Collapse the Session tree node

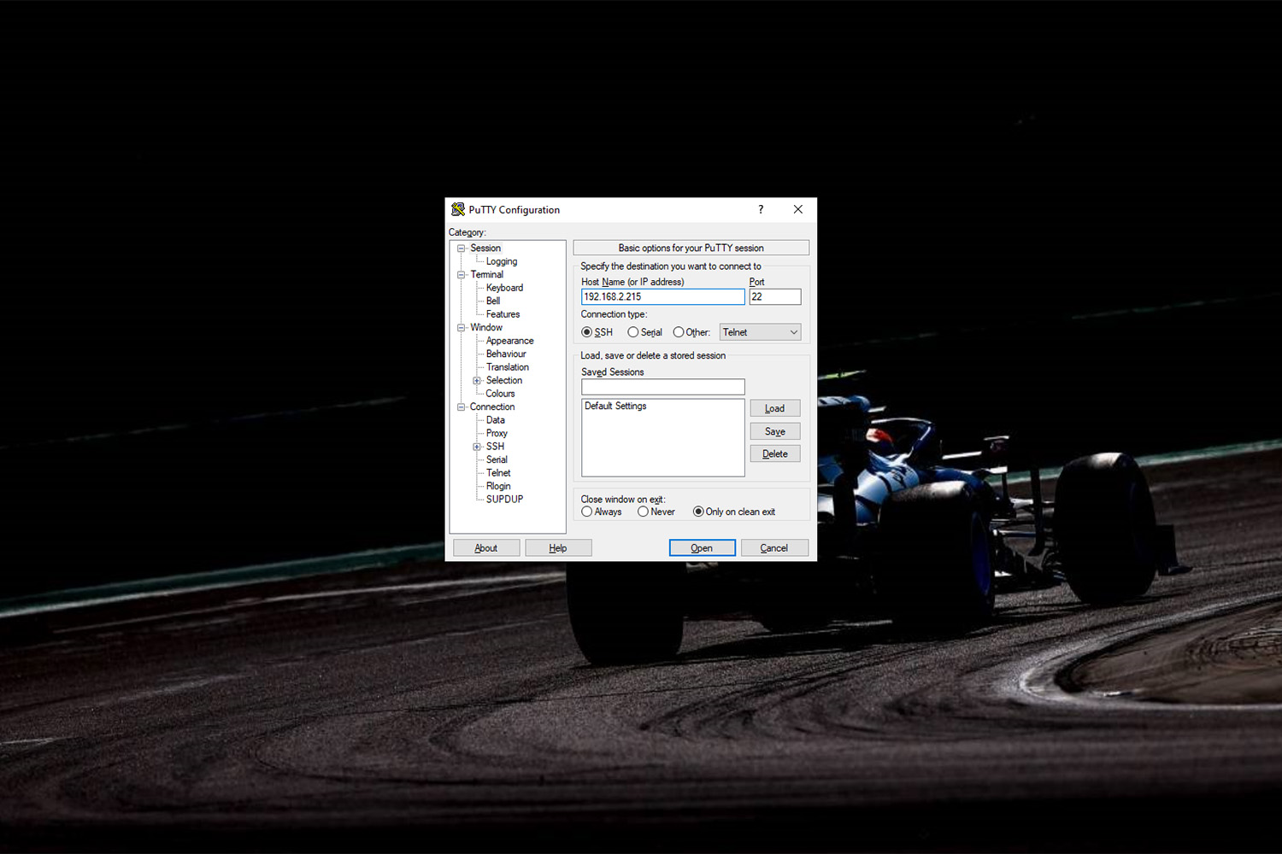tap(461, 249)
